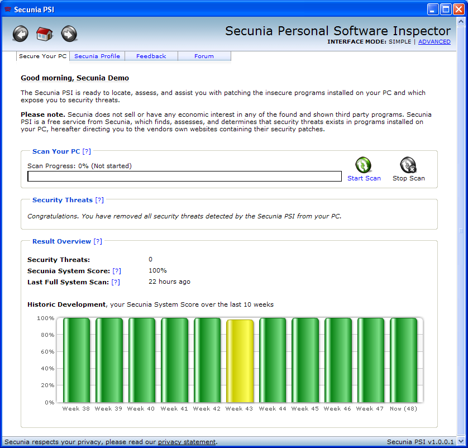
Task: Switch to the Secunia Profile tab
Action: point(97,56)
